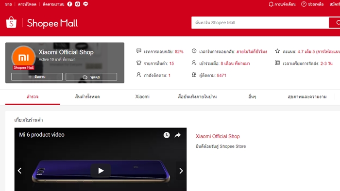Viewport: 340px width, 191px height.
Task: Click the search field ค้นหาใน Shopee Mall
Action: [x=260, y=22]
